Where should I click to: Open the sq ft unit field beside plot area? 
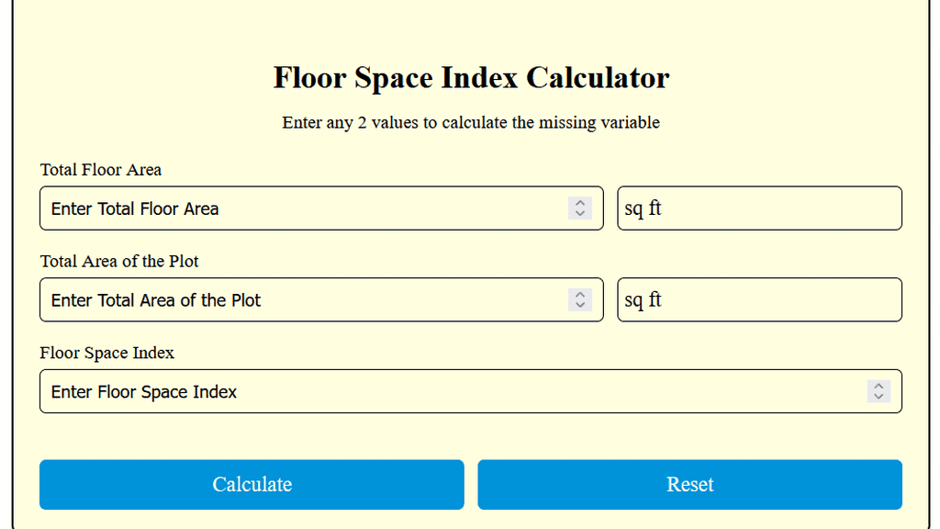point(759,299)
